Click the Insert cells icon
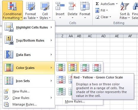Screen dimensions: 138x110 (x=60, y=6)
